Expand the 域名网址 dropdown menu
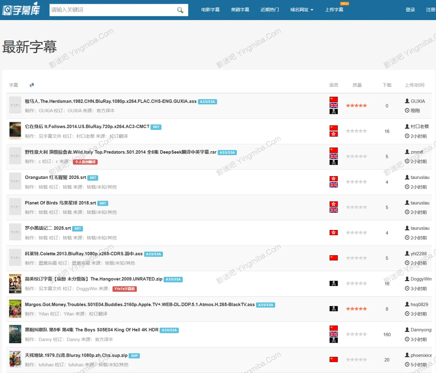 coord(301,10)
